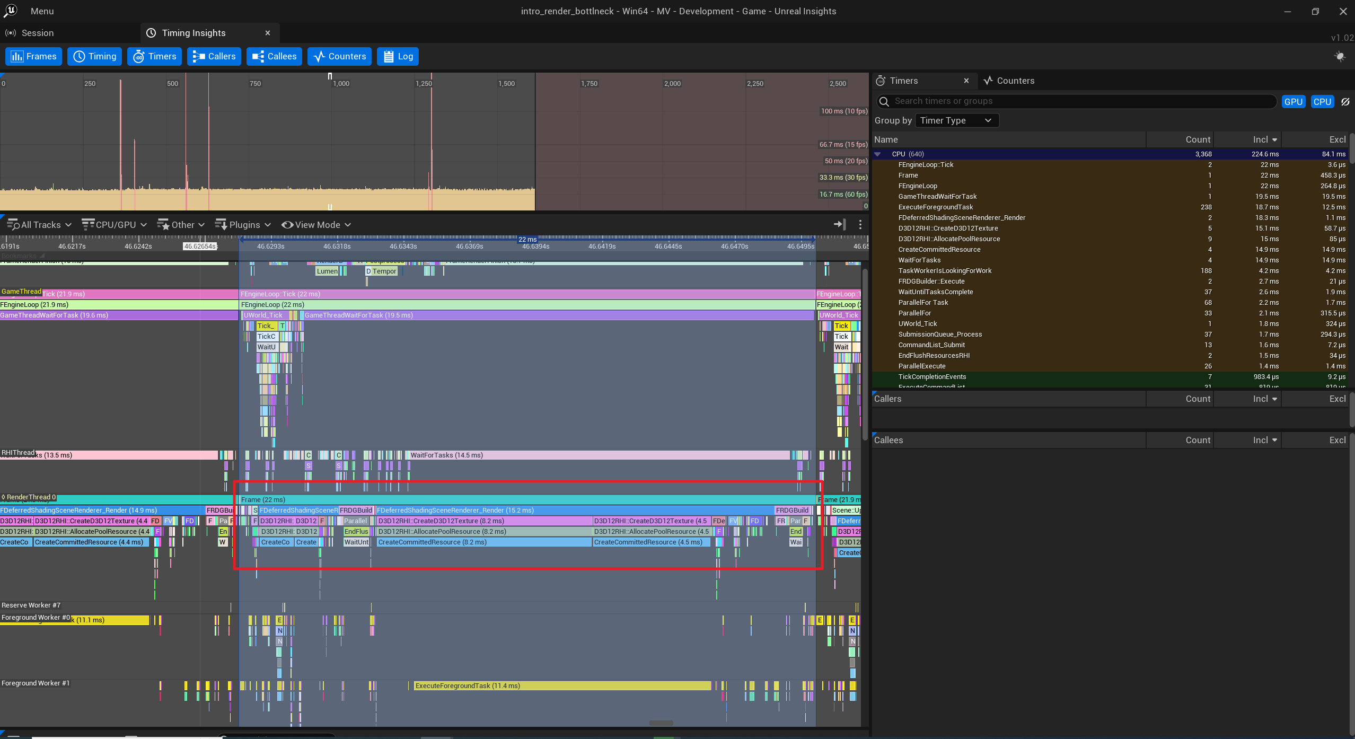Viewport: 1355px width, 739px height.
Task: Open the Session tab
Action: tap(37, 33)
